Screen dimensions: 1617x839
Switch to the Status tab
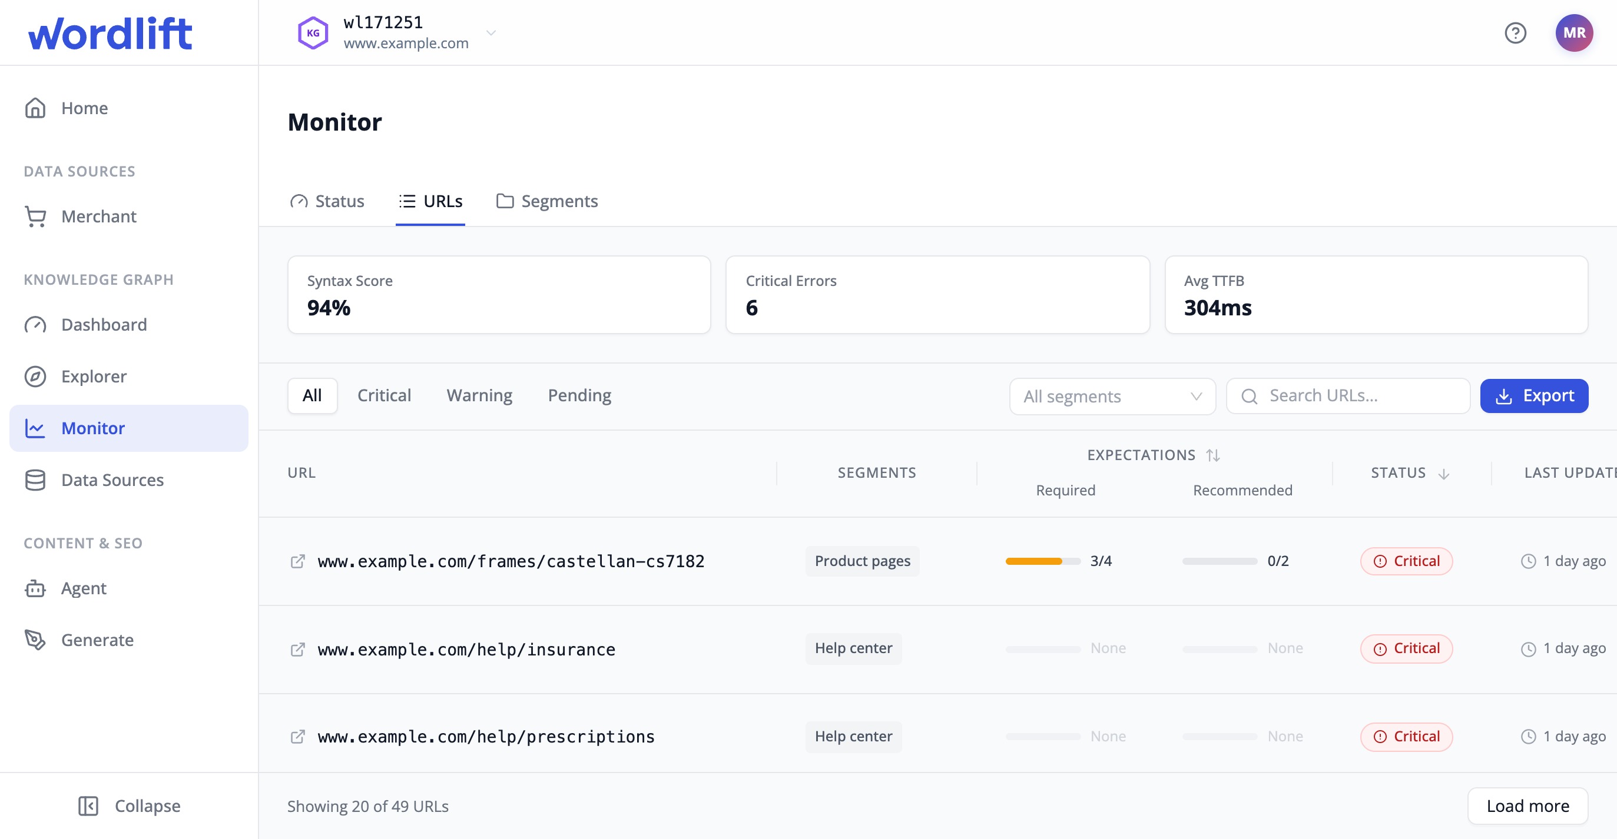(x=327, y=201)
